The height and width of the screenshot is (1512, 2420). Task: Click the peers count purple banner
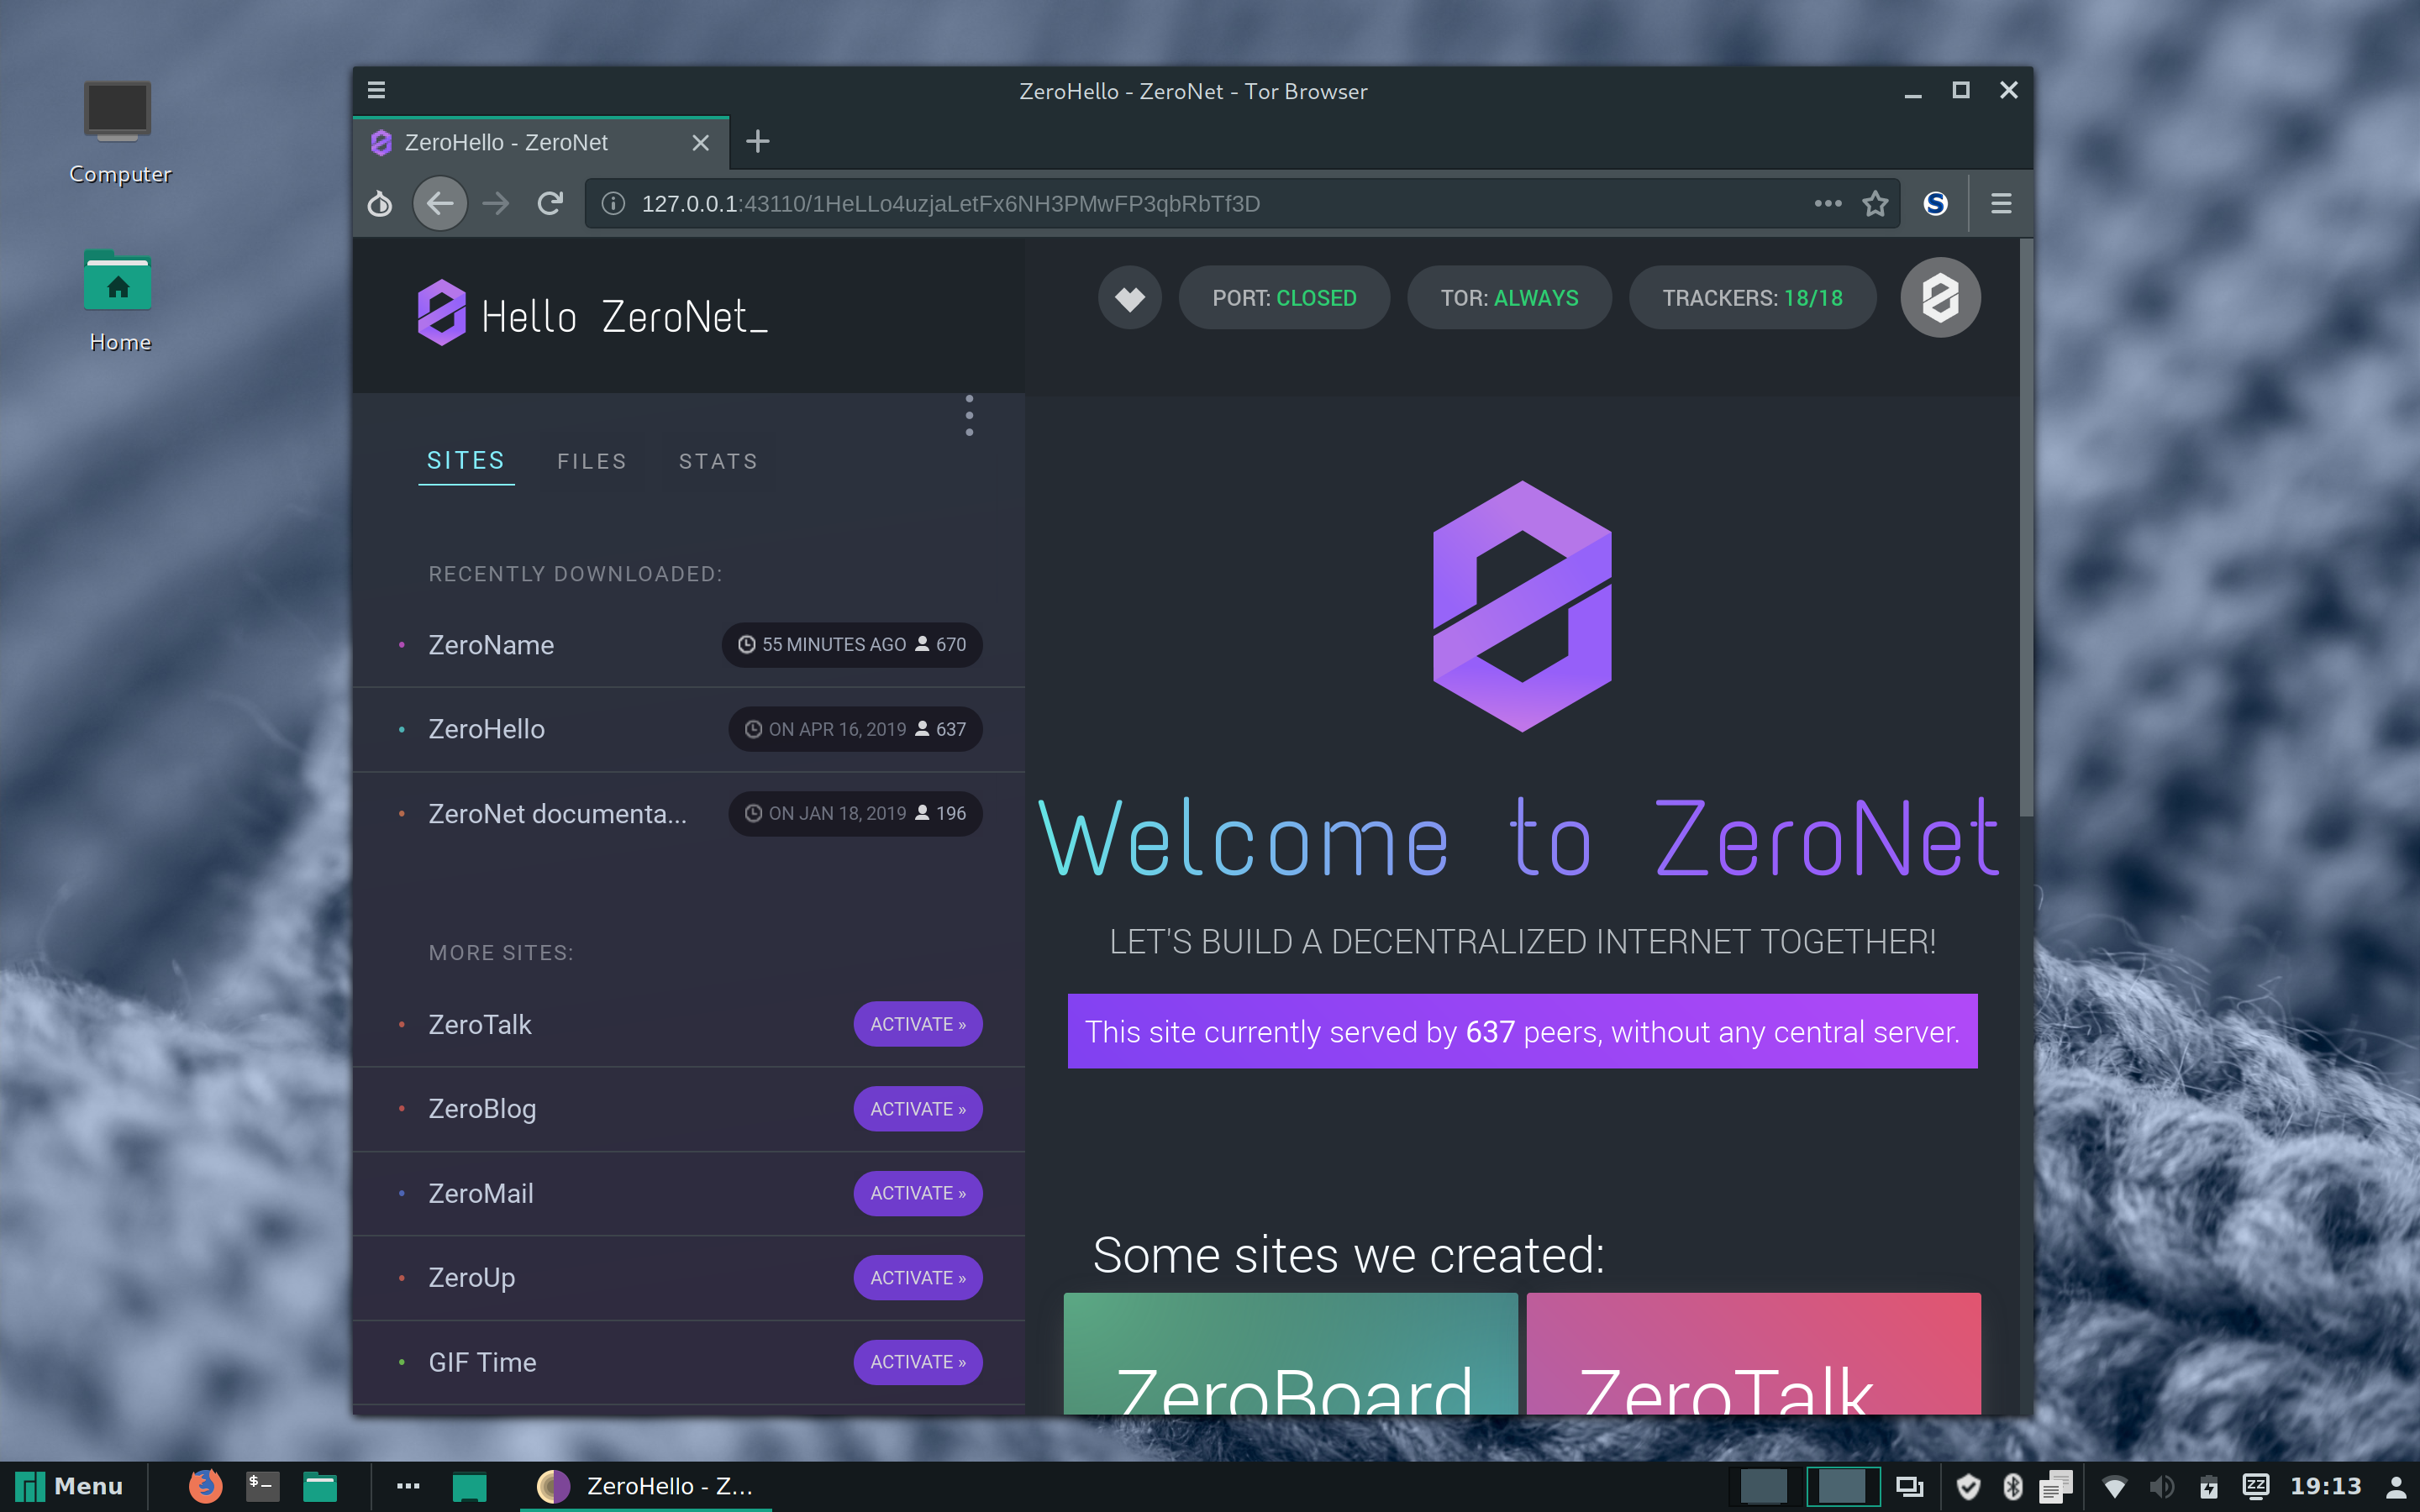1522,1031
